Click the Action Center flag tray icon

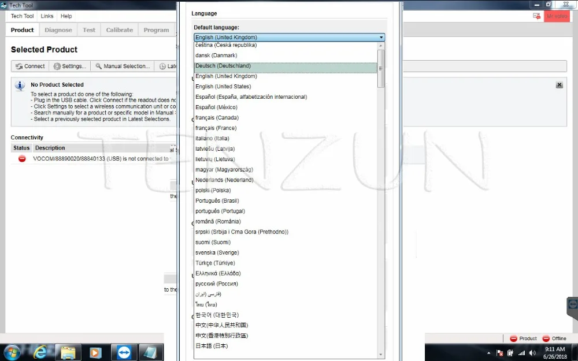point(500,353)
